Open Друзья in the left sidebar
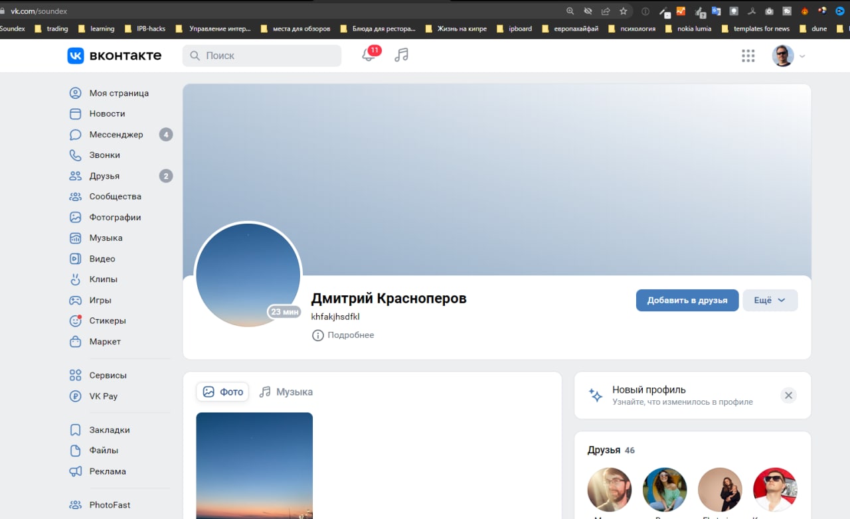This screenshot has height=519, width=850. point(121,176)
